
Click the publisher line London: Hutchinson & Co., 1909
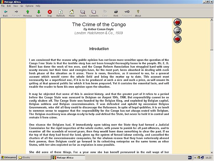[98, 33]
